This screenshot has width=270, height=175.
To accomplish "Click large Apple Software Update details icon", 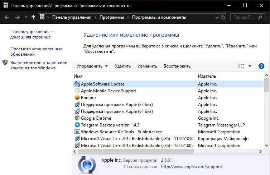I will click(x=87, y=165).
